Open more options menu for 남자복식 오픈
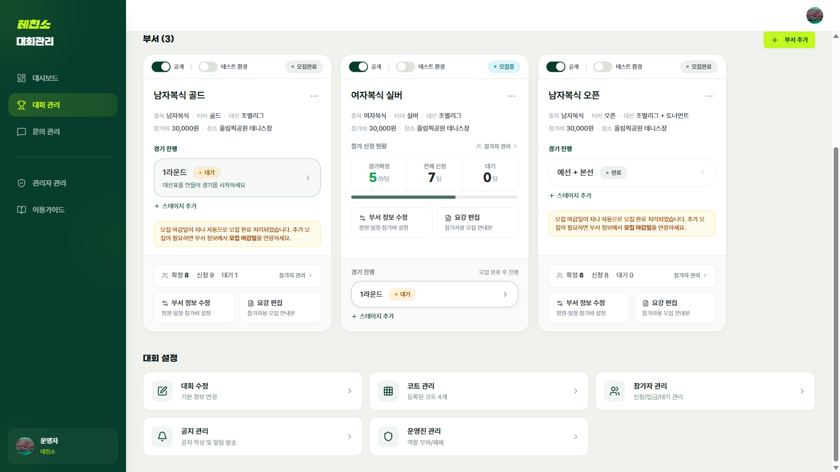Image resolution: width=840 pixels, height=472 pixels. click(x=709, y=96)
